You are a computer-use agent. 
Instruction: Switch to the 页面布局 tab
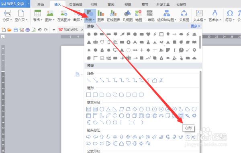pyautogui.click(x=76, y=4)
